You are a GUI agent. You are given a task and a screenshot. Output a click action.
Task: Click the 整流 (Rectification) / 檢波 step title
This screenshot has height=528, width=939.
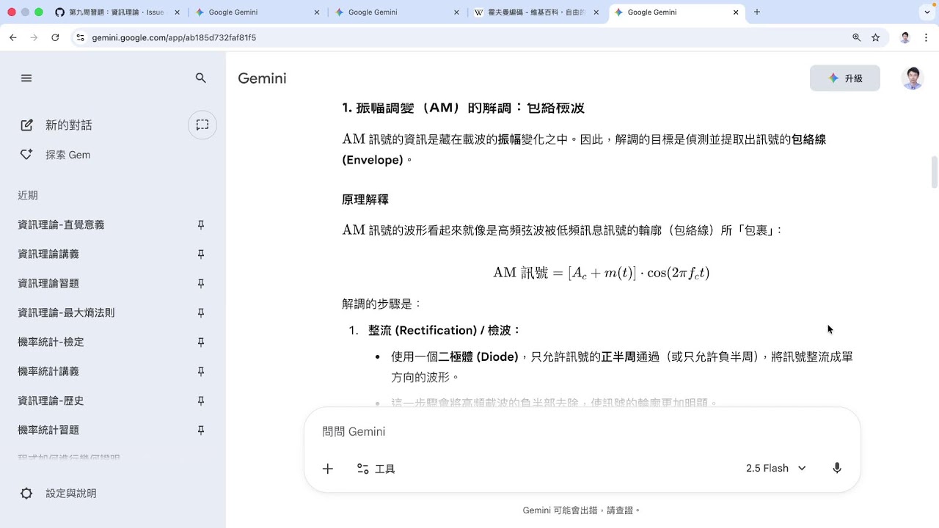click(x=445, y=331)
